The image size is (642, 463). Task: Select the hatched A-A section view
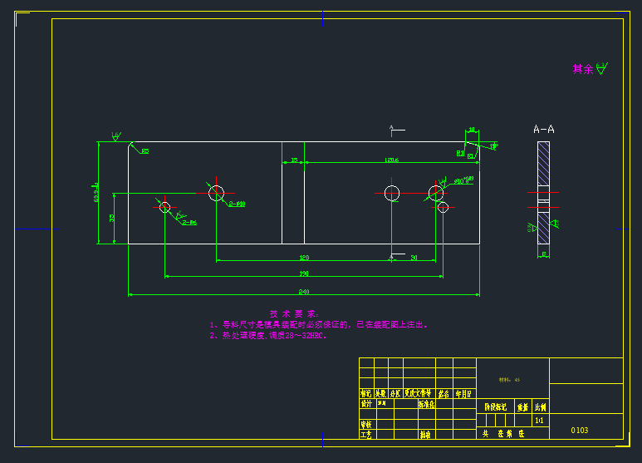pos(544,193)
